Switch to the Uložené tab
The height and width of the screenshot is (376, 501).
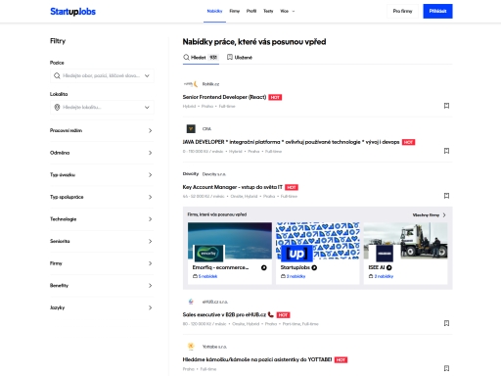click(x=240, y=58)
